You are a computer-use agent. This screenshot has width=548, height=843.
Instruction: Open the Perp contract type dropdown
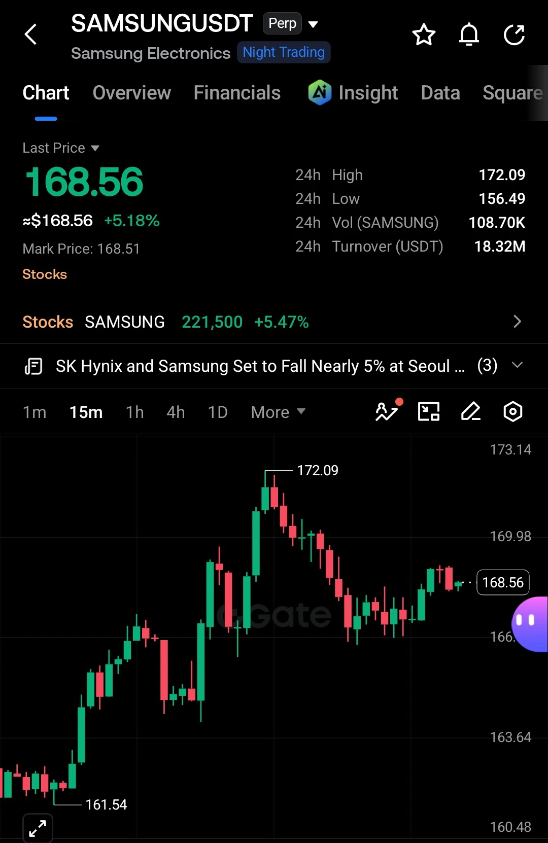[x=291, y=23]
